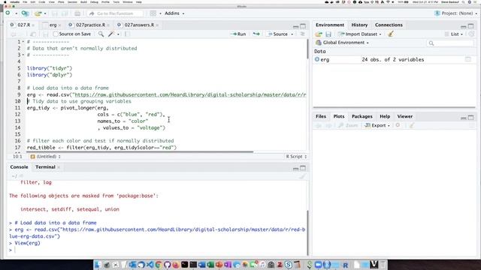Close the 027answers.R tab
This screenshot has width=481, height=270.
[157, 25]
